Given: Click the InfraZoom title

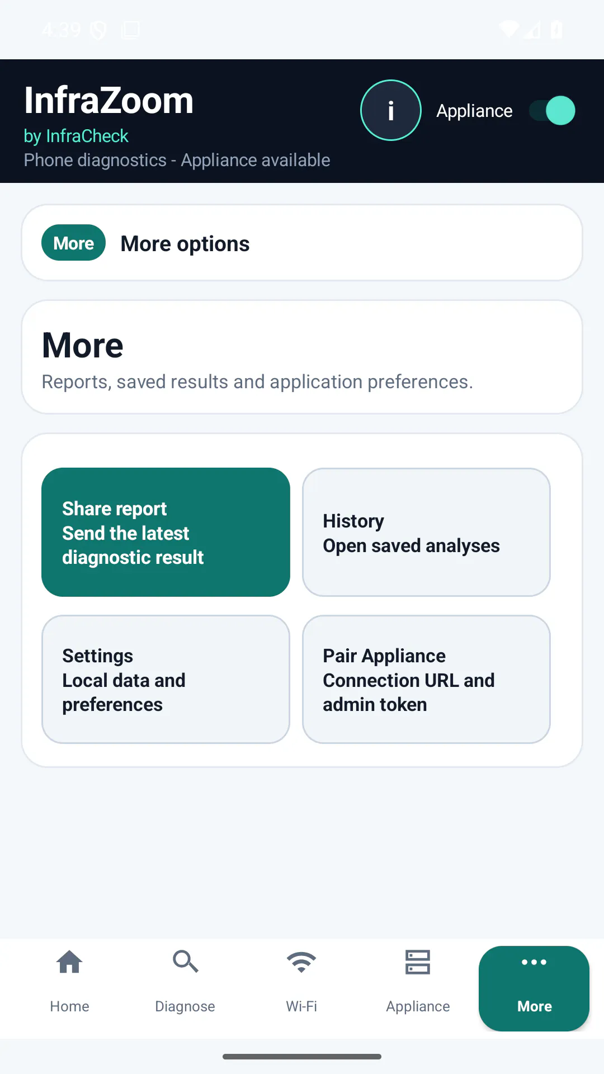Looking at the screenshot, I should [x=108, y=101].
